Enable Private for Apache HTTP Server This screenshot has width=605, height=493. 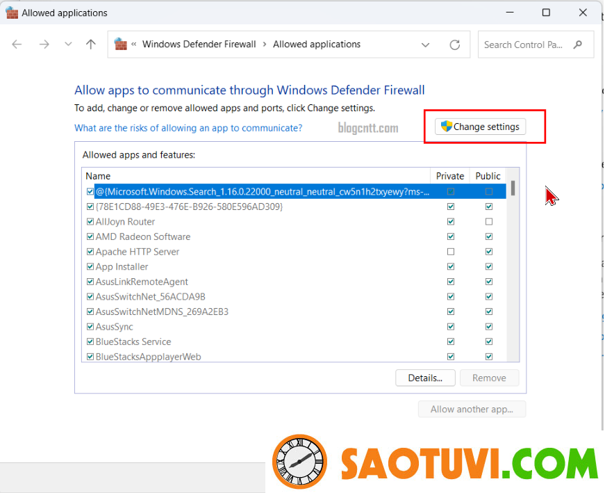451,252
